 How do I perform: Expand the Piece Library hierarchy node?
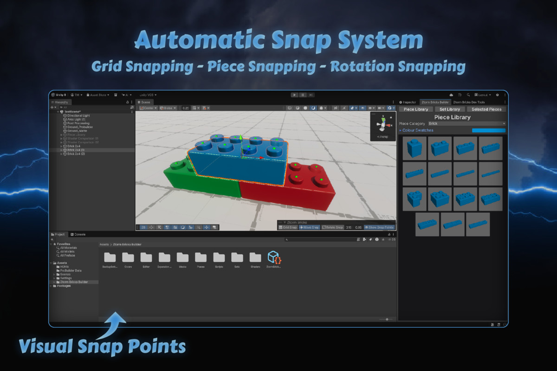click(61, 135)
